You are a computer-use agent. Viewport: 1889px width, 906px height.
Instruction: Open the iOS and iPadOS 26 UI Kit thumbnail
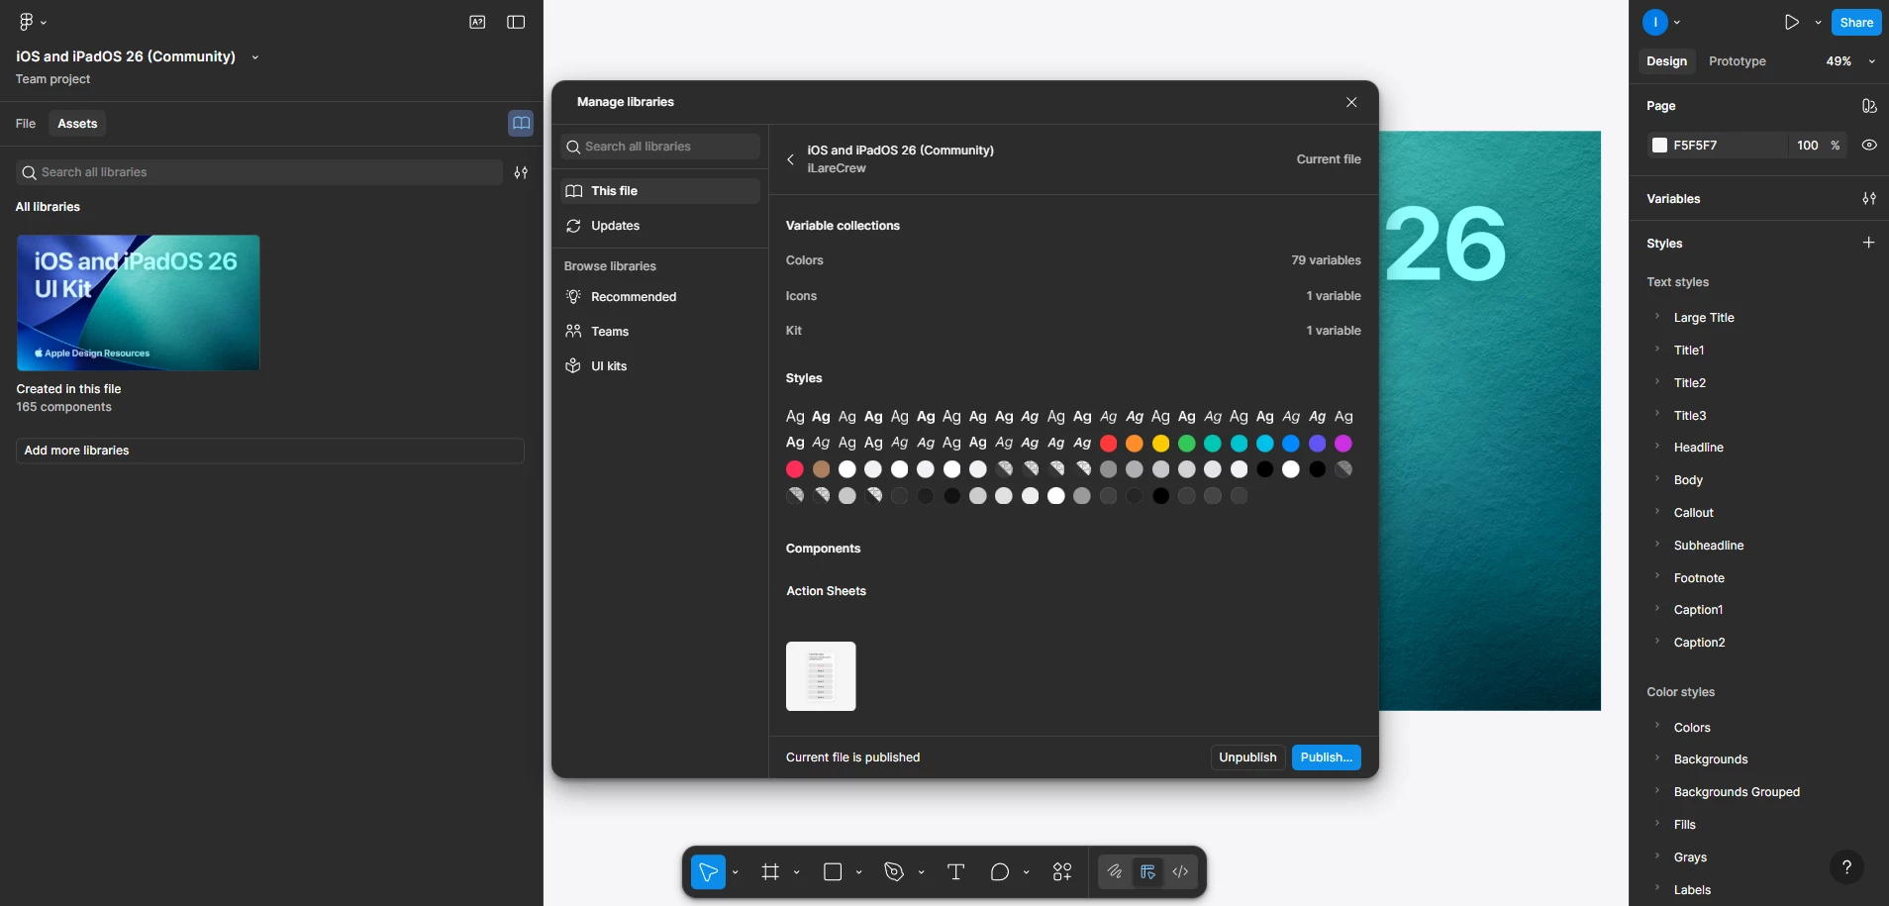click(139, 303)
